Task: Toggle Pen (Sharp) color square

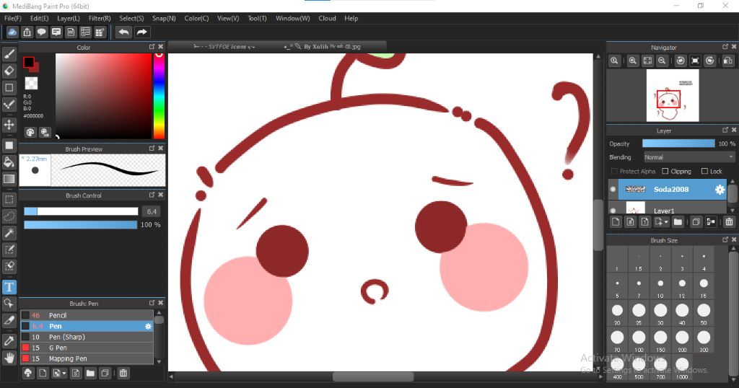Action: 25,337
